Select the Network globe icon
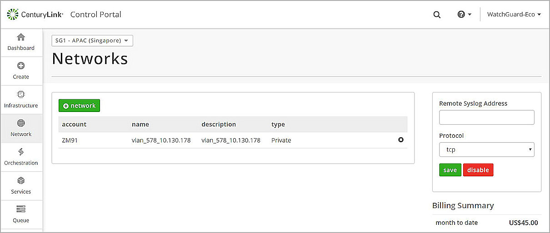Viewport: 550px width, 233px height. (21, 123)
